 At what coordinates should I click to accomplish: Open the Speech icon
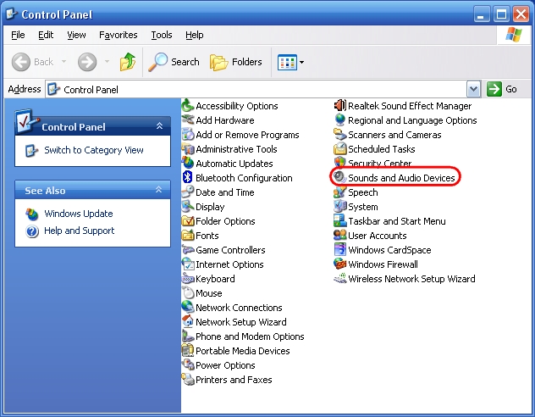(339, 192)
